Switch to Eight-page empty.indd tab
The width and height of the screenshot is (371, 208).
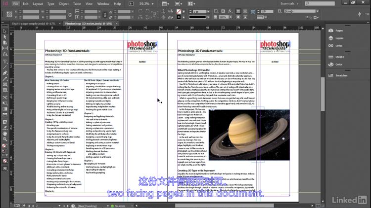[34, 24]
